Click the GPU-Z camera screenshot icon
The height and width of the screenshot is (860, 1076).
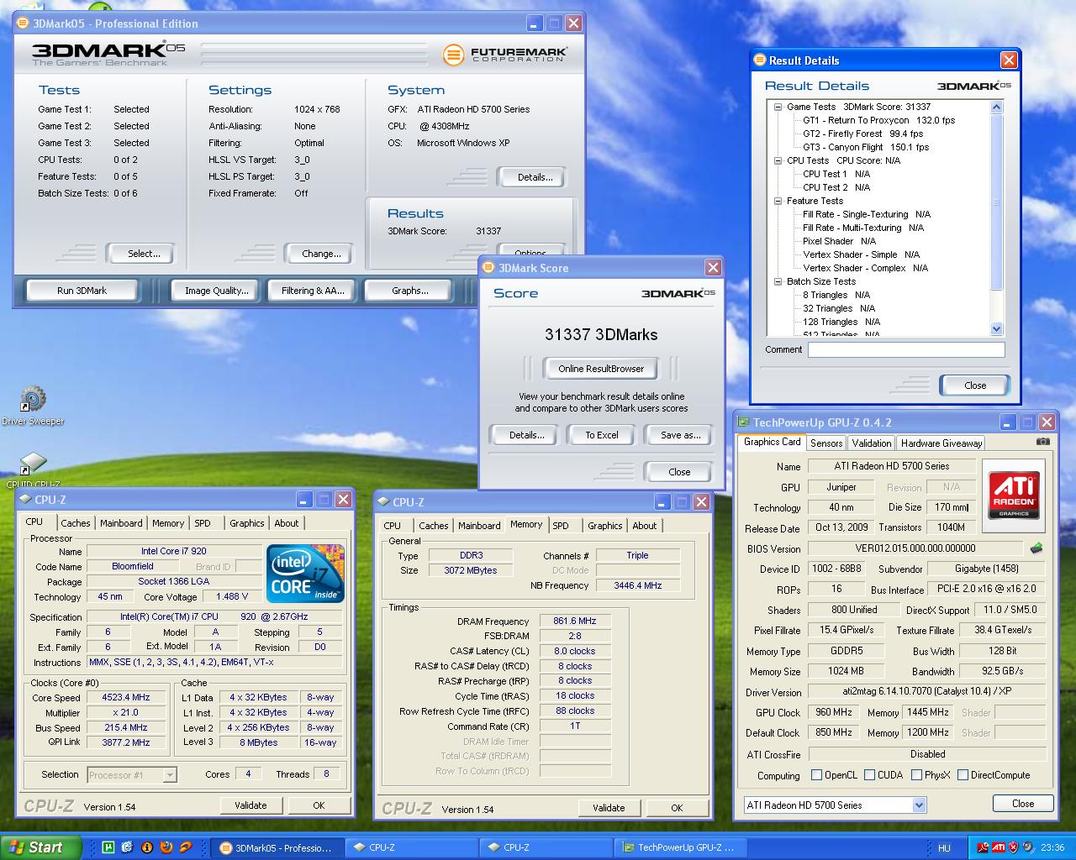[1042, 442]
